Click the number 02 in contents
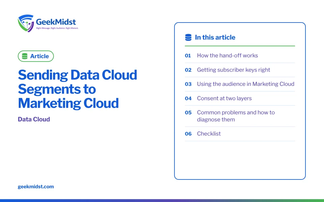 (188, 70)
